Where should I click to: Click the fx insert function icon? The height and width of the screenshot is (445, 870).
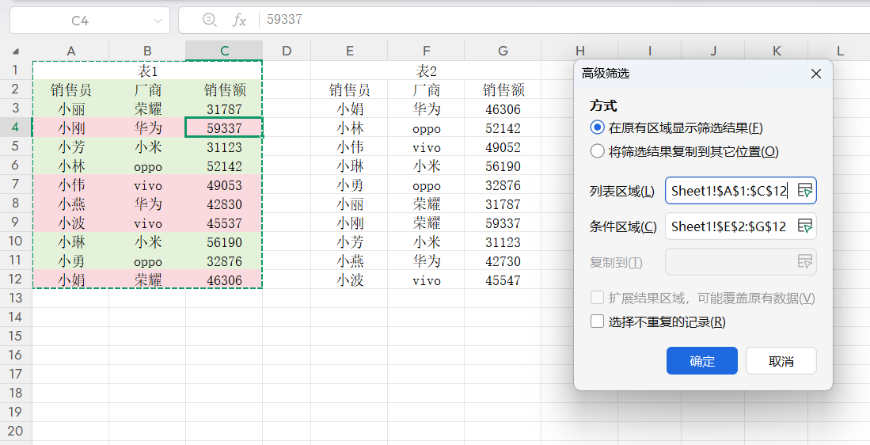(239, 20)
